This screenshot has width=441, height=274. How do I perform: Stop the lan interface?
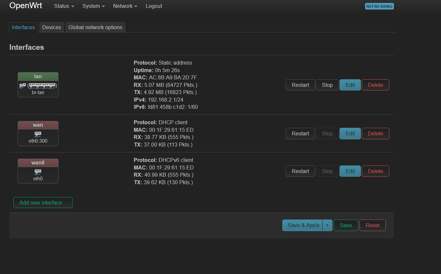coord(327,85)
